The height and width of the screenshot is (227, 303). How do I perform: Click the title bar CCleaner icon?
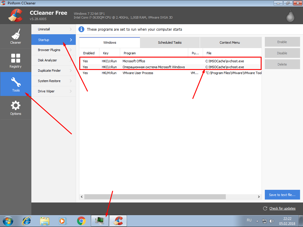3,3
